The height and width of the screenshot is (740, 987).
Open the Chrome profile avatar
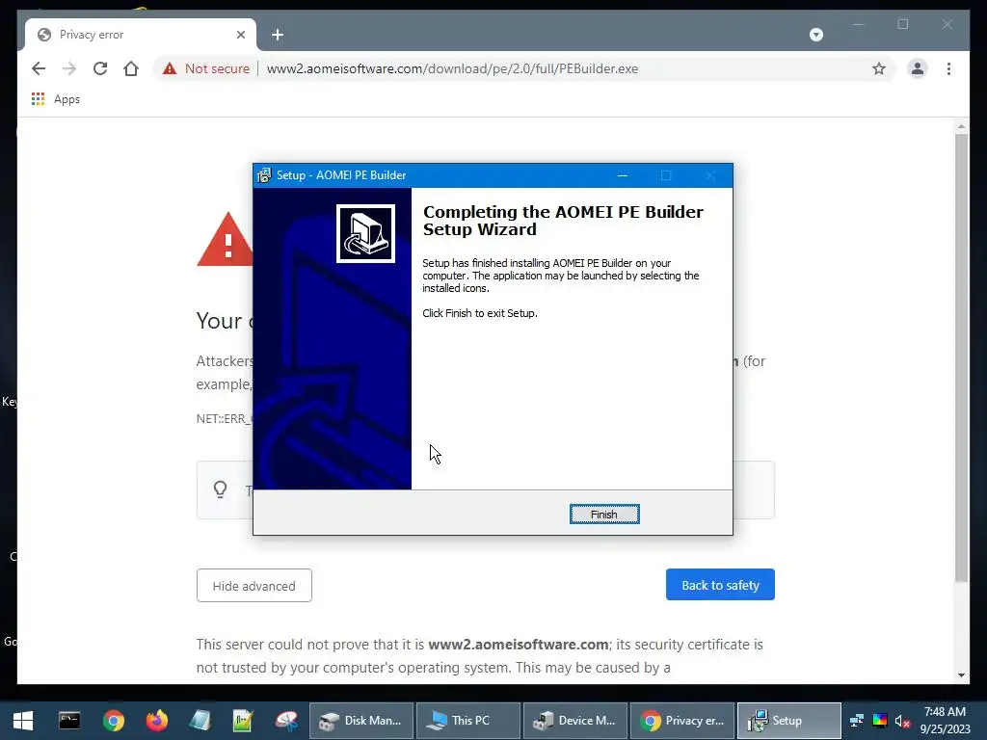point(918,68)
